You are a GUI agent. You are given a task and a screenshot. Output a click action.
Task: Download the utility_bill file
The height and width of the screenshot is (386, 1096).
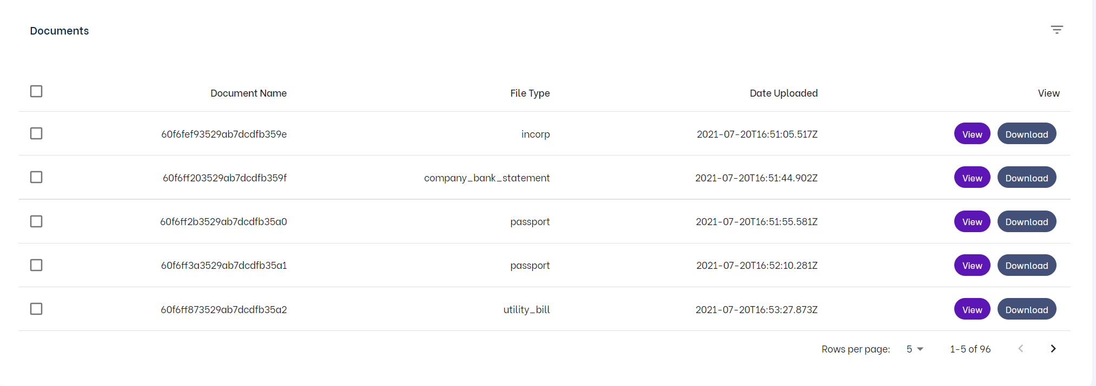click(x=1026, y=309)
